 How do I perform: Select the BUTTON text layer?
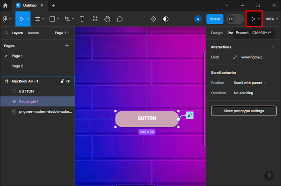pyautogui.click(x=26, y=91)
